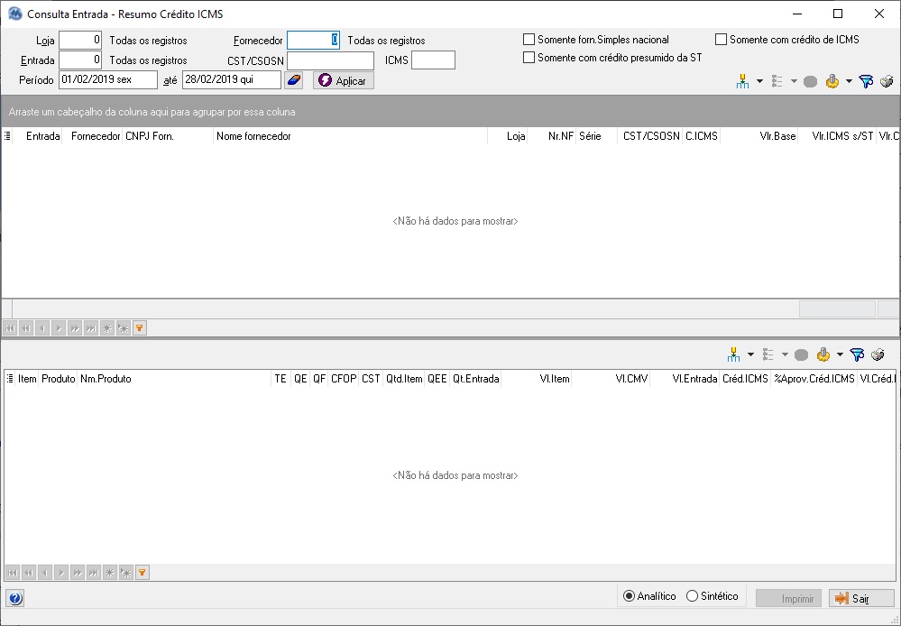Sort by the %Aprov.Créd.ICMS column header
The image size is (901, 626).
click(x=814, y=379)
